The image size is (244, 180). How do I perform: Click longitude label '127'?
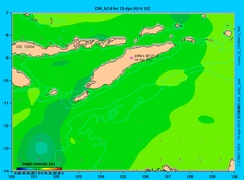[x=167, y=177]
